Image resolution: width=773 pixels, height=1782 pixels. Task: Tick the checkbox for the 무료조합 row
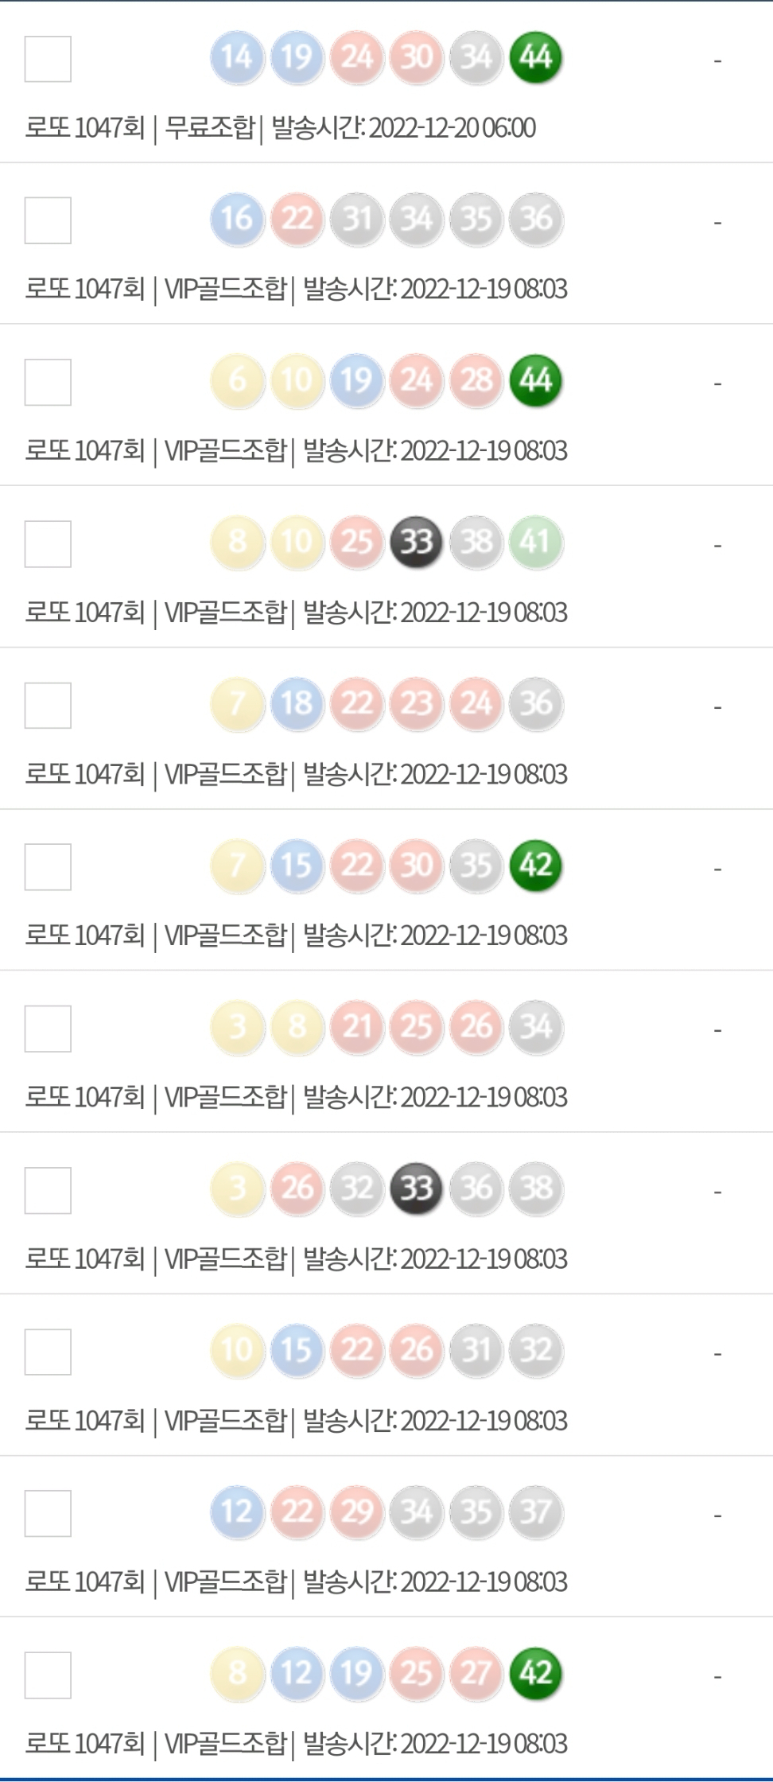tap(48, 59)
